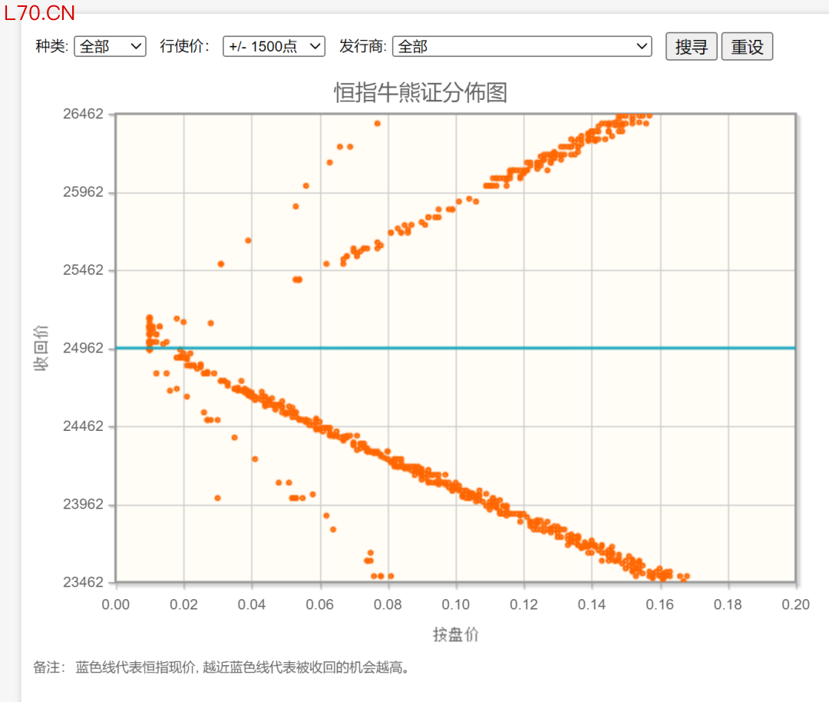Click the dot at 0.056 just above 25962
The width and height of the screenshot is (829, 702).
coord(306,186)
